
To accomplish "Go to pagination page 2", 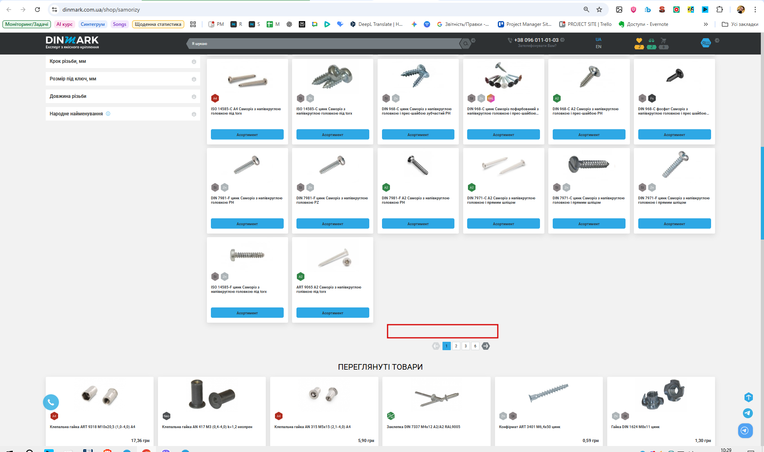I will (x=456, y=346).
